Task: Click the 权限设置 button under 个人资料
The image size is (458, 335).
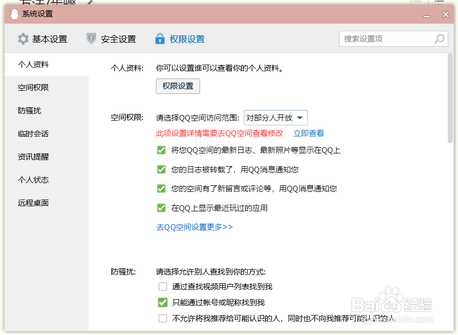Action: coord(178,86)
